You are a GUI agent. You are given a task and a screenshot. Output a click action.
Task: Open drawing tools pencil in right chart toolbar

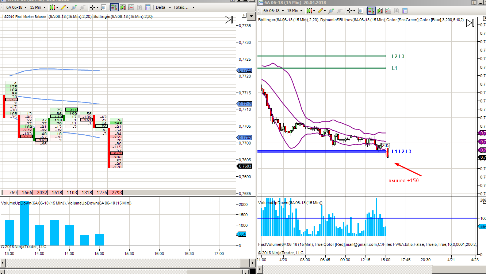320,11
